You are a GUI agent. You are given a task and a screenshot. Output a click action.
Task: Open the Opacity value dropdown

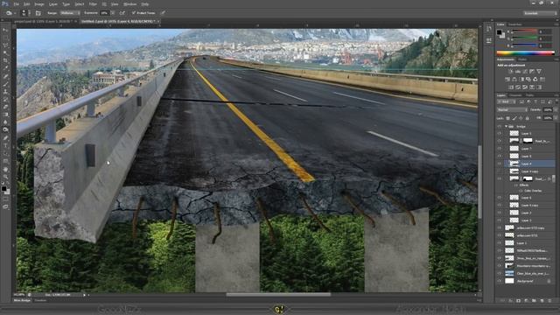pos(555,110)
